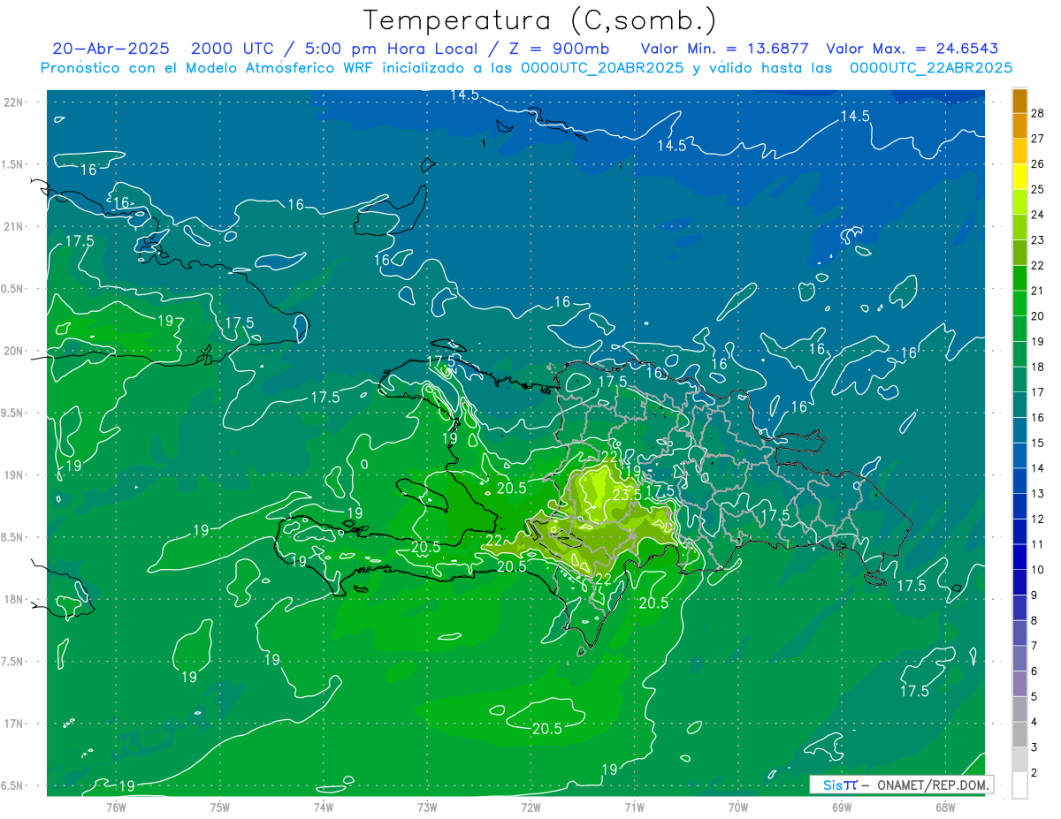The width and height of the screenshot is (1061, 819).
Task: Click the blue swatch between 13 and 14
Action: 1019,481
